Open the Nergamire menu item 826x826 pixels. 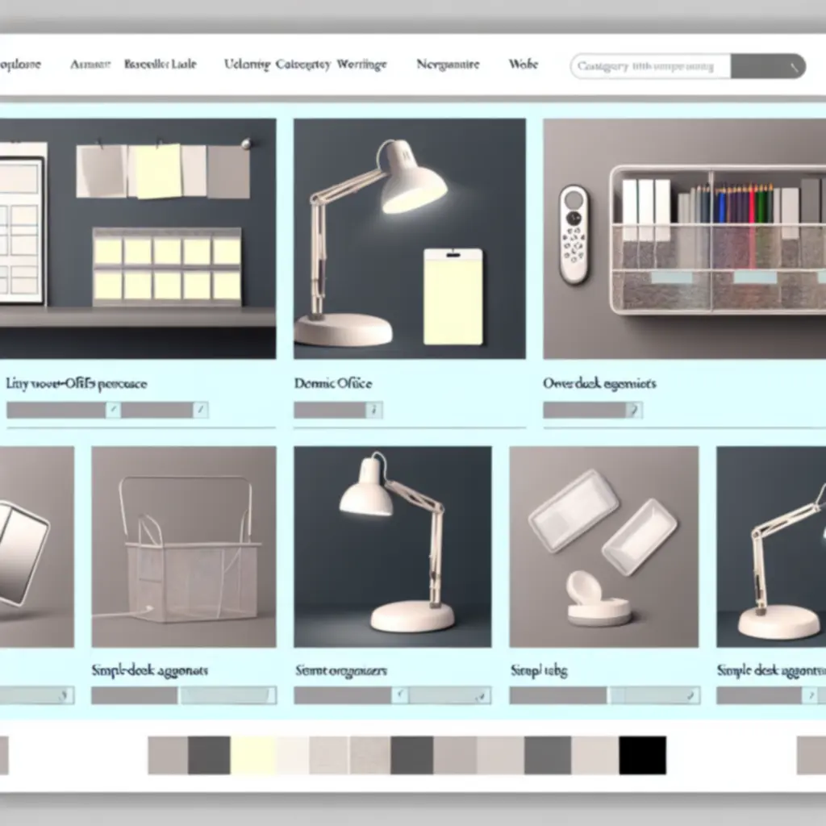click(448, 65)
